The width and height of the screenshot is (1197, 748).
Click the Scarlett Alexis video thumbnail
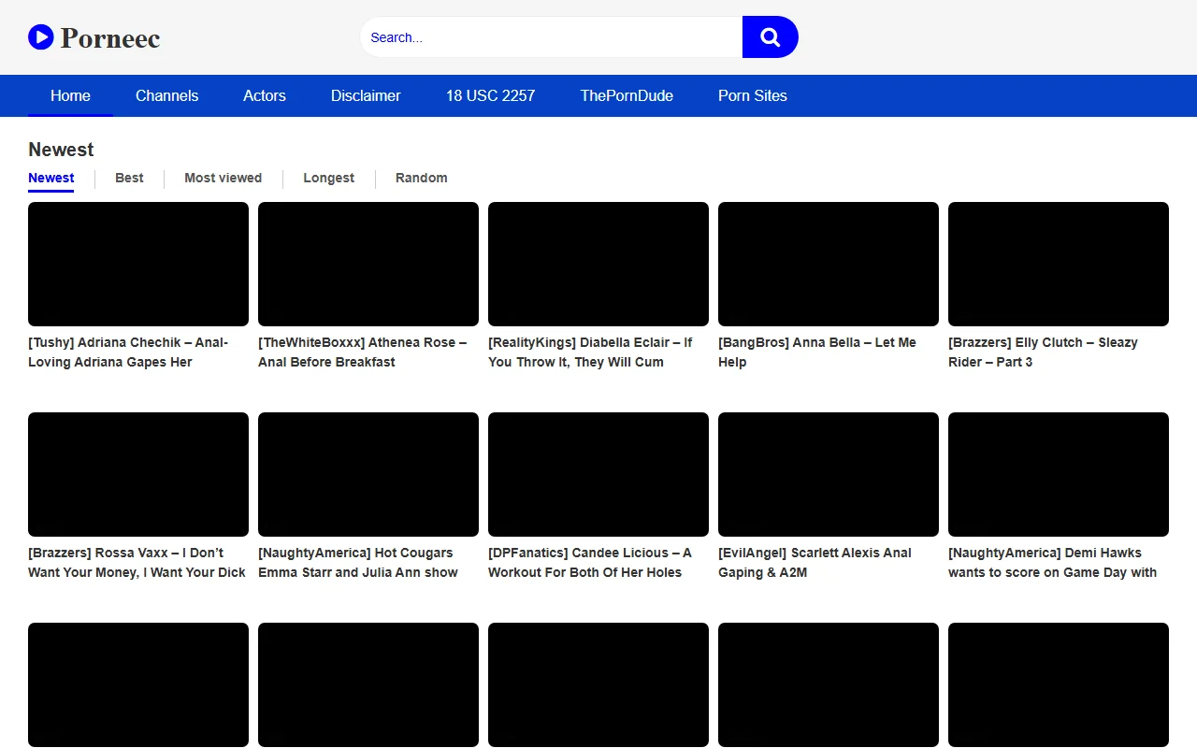828,474
